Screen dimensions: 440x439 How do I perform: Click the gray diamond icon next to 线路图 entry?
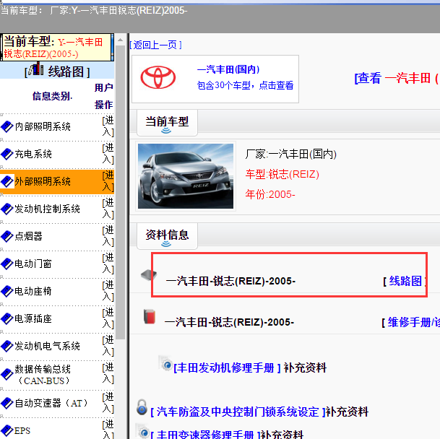pyautogui.click(x=149, y=275)
